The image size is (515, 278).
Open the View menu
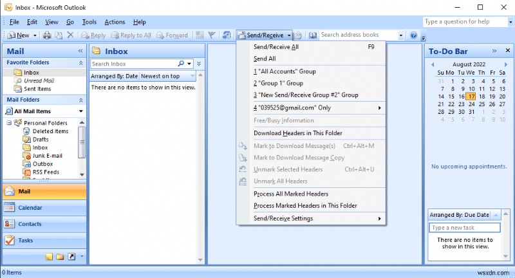point(51,22)
